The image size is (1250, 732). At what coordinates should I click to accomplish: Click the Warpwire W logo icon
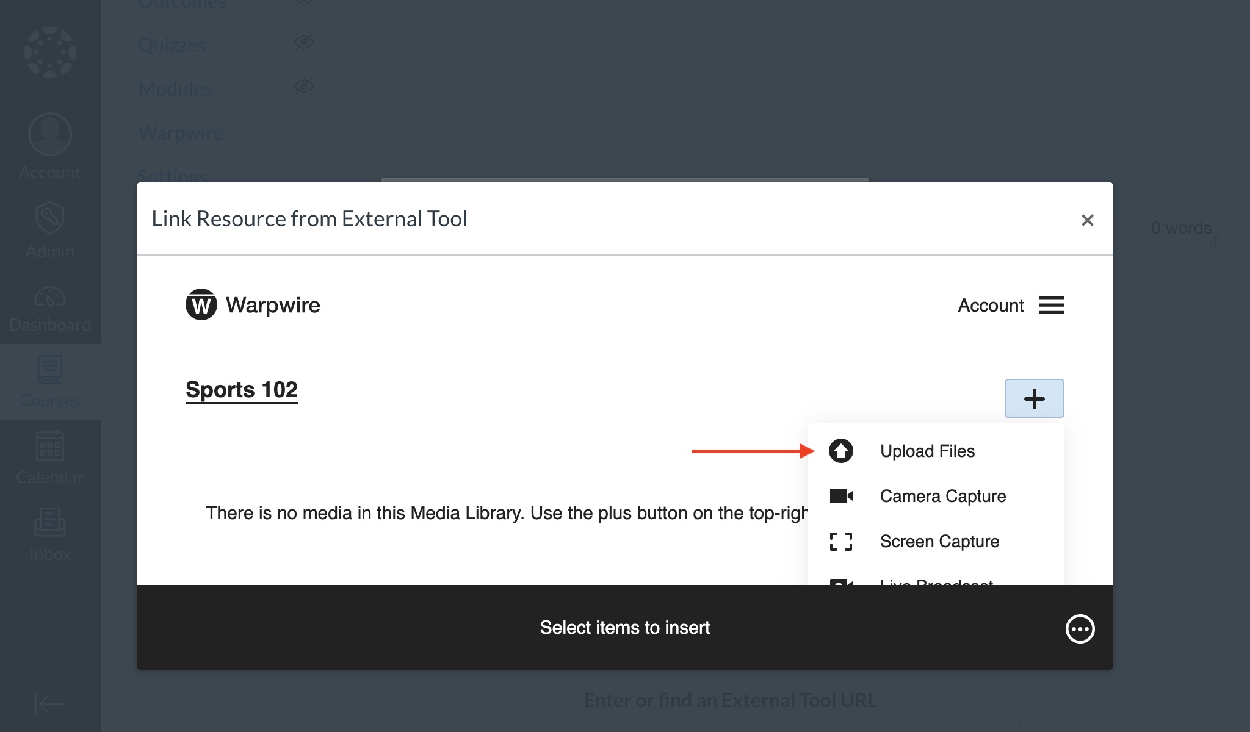pyautogui.click(x=201, y=304)
